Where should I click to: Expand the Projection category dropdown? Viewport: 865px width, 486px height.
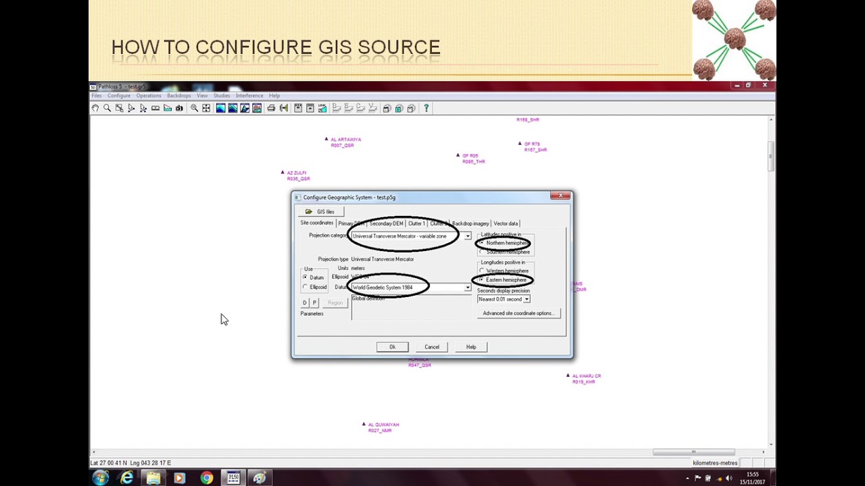[x=467, y=236]
